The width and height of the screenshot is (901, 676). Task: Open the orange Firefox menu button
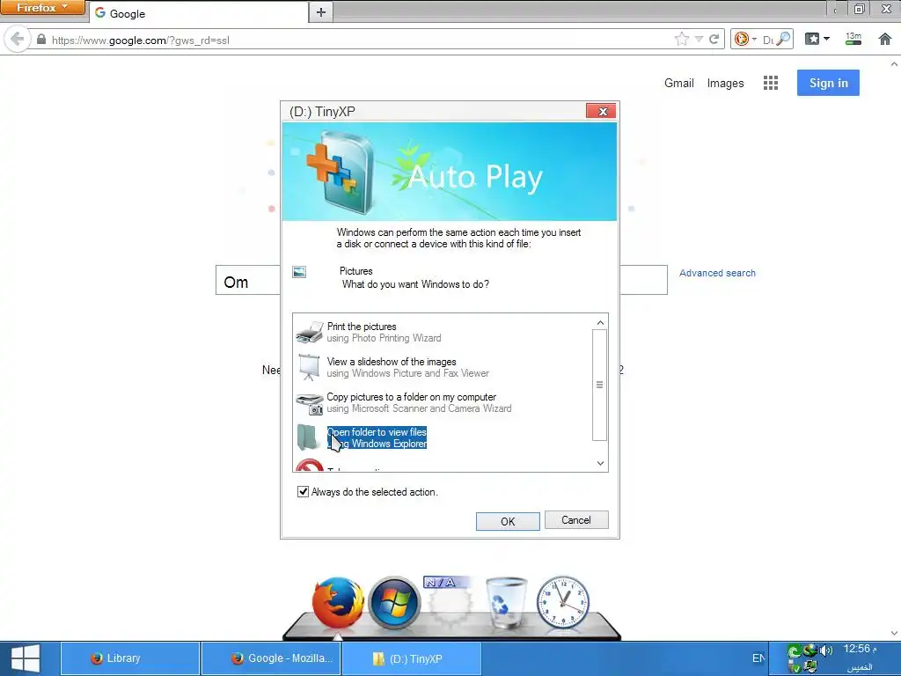point(42,8)
